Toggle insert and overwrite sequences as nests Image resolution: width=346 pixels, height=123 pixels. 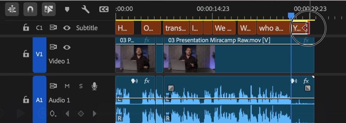[12, 9]
